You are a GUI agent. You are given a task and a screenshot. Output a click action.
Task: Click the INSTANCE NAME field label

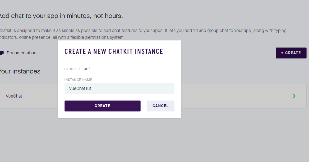tap(78, 79)
